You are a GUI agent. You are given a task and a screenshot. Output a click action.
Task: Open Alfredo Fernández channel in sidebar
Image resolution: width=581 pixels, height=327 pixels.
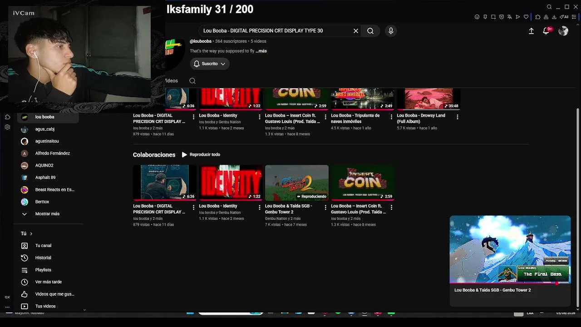click(x=48, y=154)
